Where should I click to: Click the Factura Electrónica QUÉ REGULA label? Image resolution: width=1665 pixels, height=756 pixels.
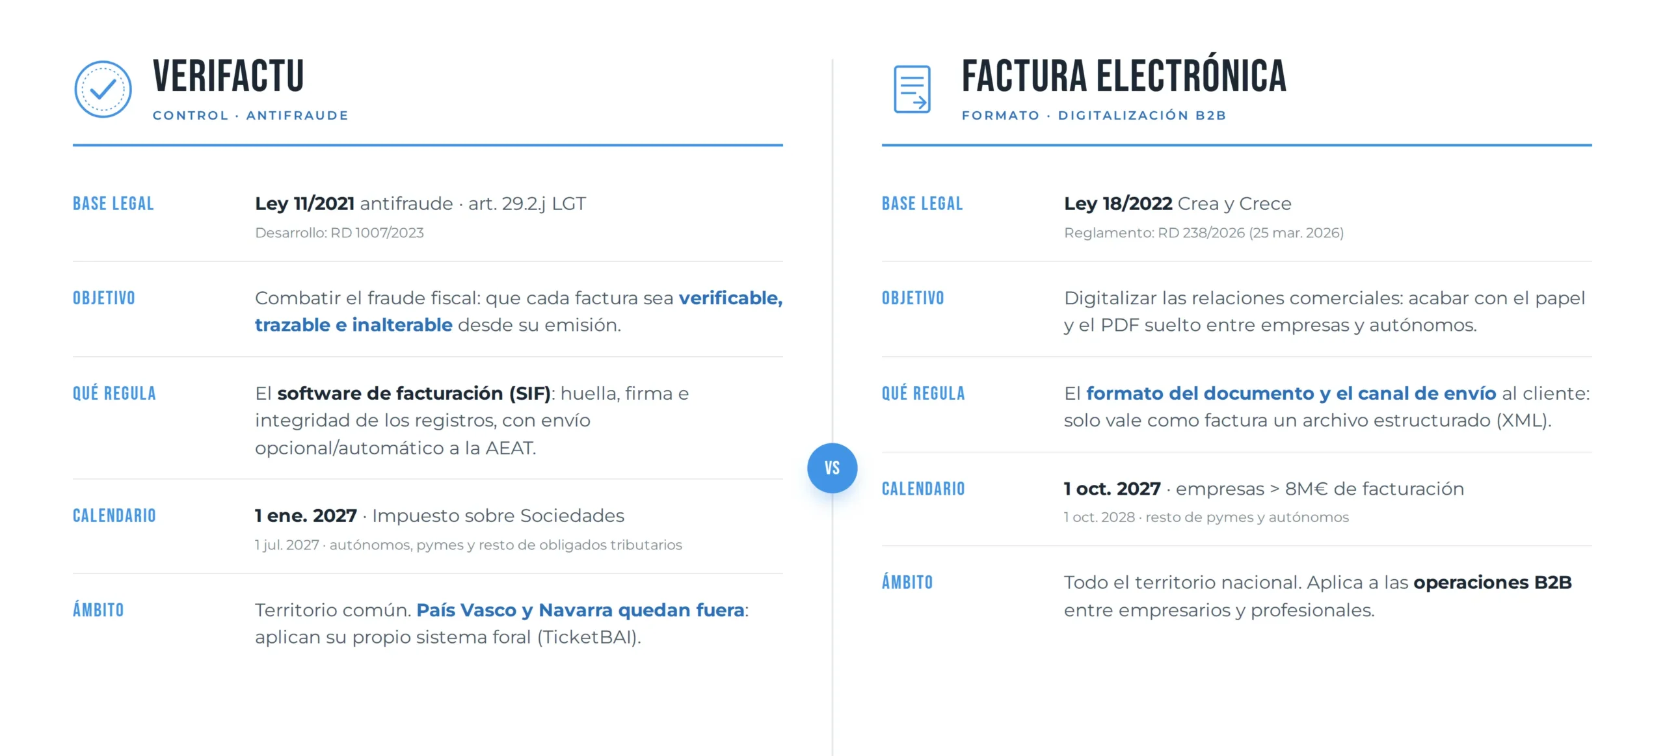923,393
